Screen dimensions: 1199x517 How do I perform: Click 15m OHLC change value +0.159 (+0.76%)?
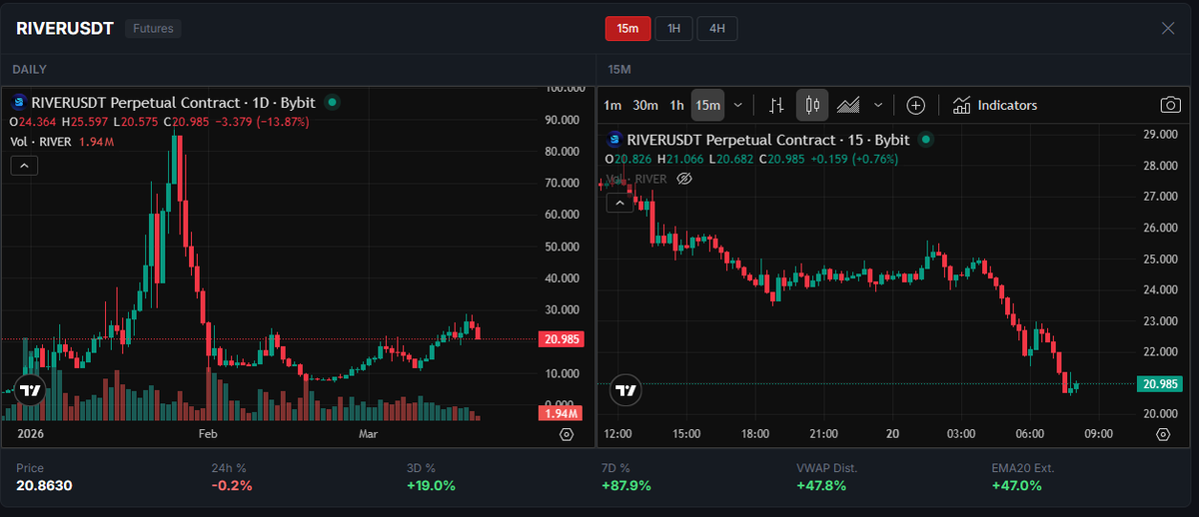852,159
